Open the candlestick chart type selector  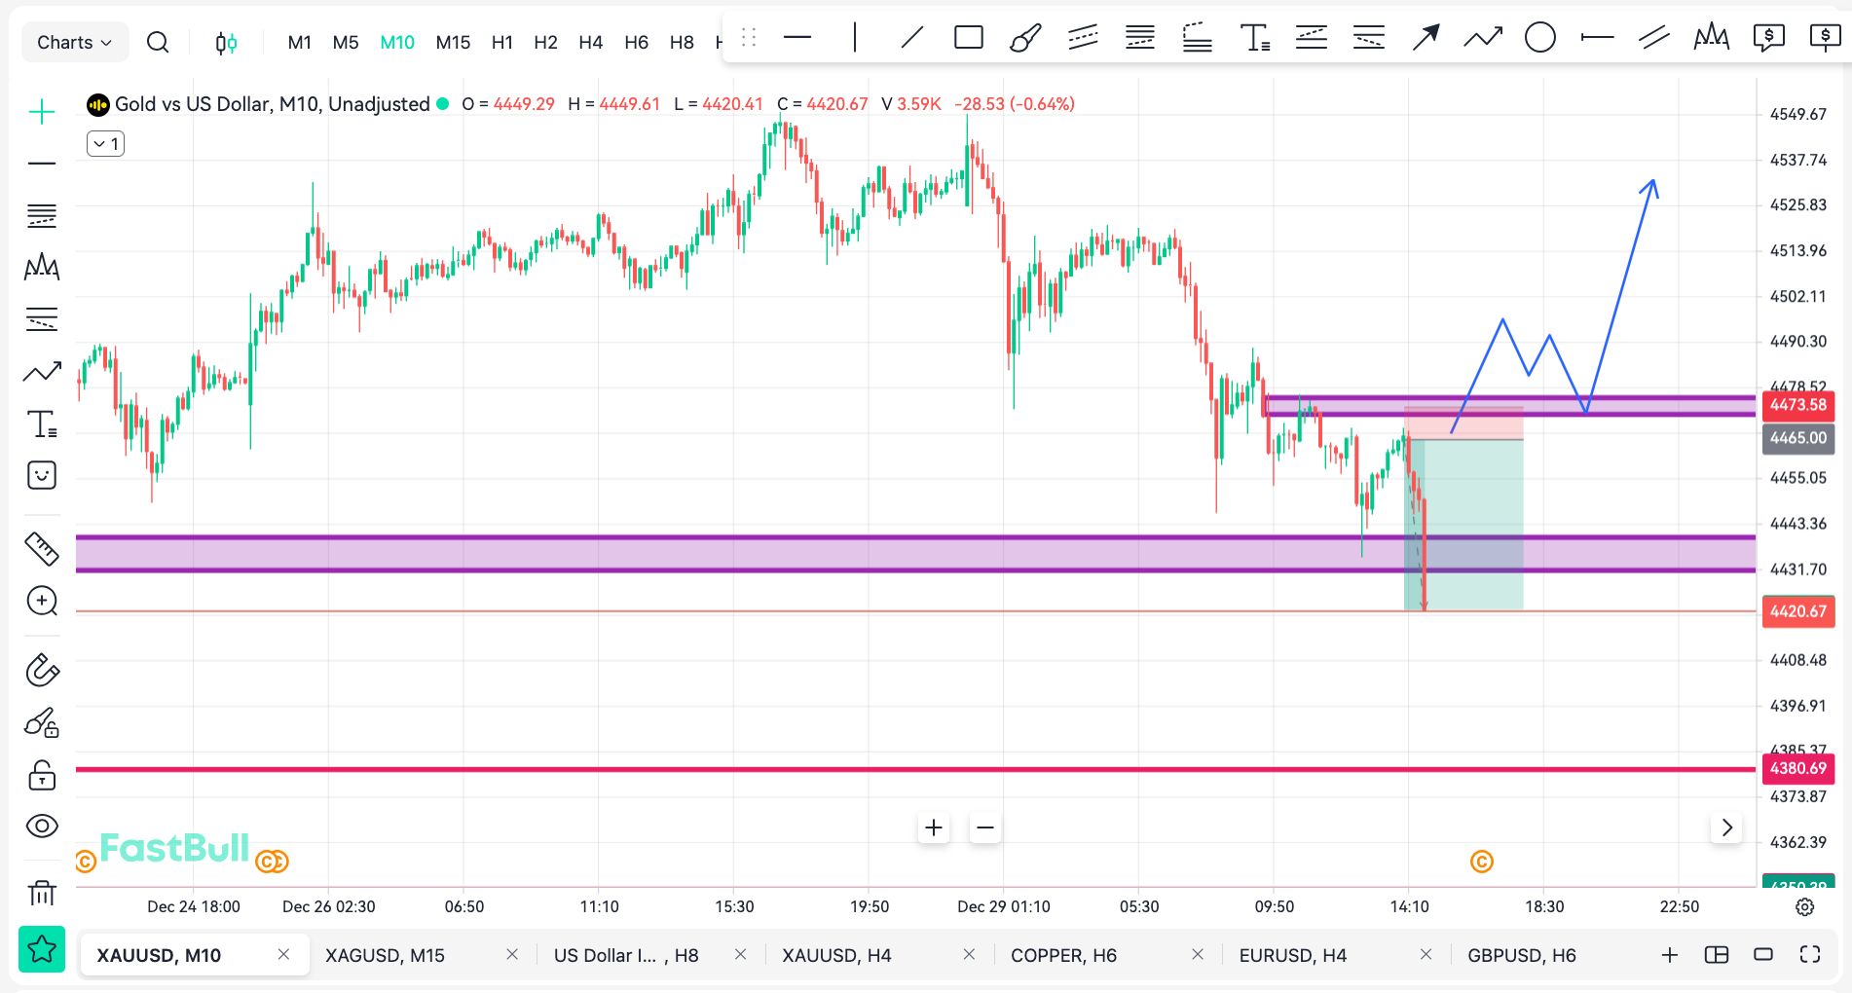click(226, 42)
